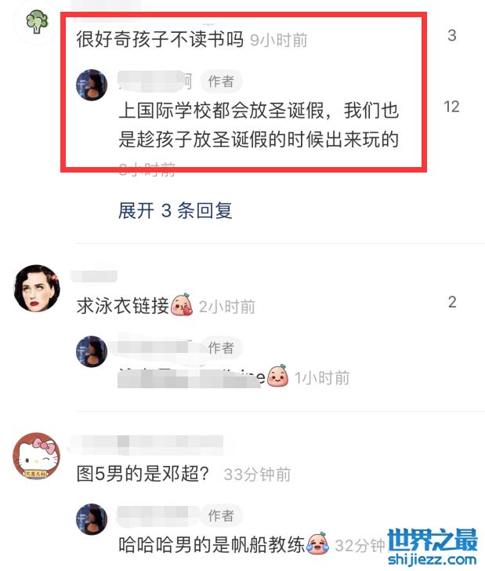The width and height of the screenshot is (485, 571).
Task: Click the 作者 badge above 帆船教练 reply
Action: (221, 515)
